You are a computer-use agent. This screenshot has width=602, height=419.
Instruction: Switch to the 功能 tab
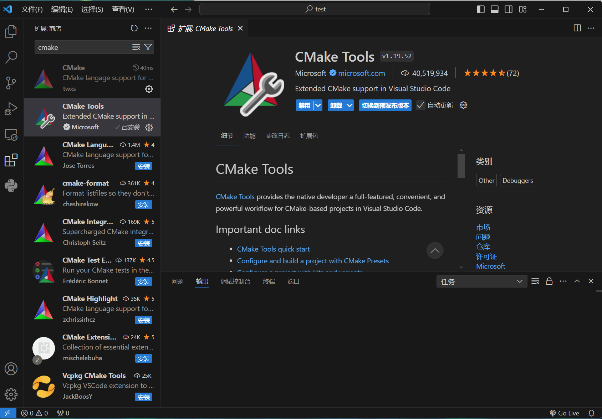click(250, 136)
